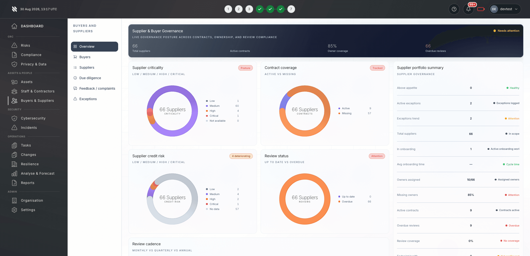Click the red battery status icon
Screen dimensions: 530x256
tap(481, 9)
